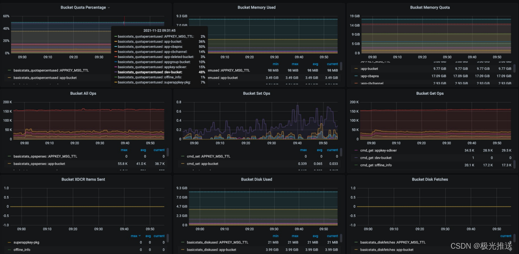Open the Bucket Set Ops panel title
519x254 pixels.
coord(257,94)
